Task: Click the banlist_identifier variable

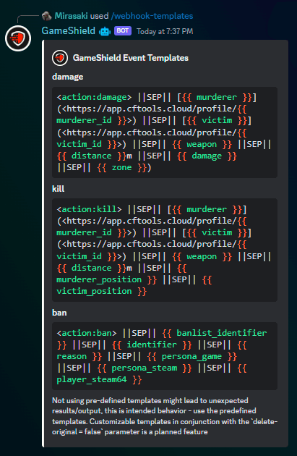Action: click(x=222, y=333)
